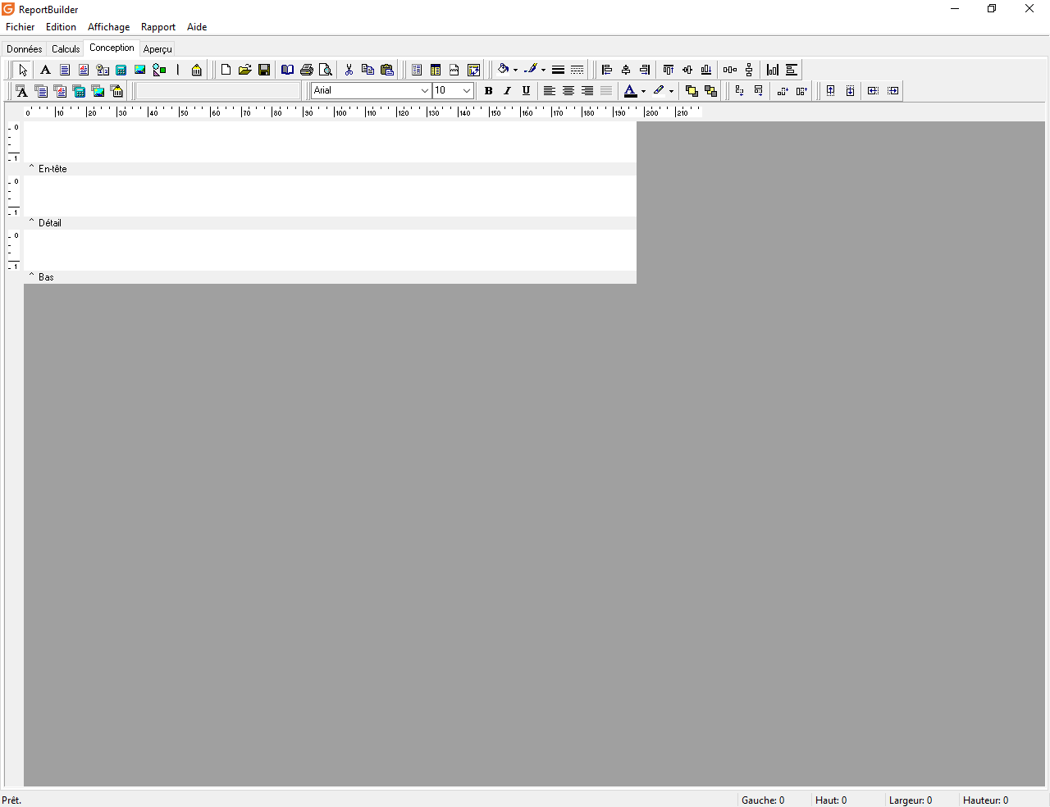Select the Variable calculator component
Viewport: 1050px width, 807px height.
121,70
